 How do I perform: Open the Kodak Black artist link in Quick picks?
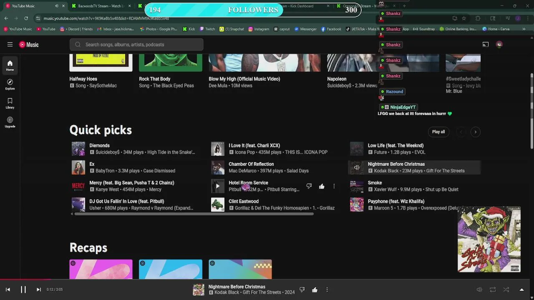coord(386,171)
